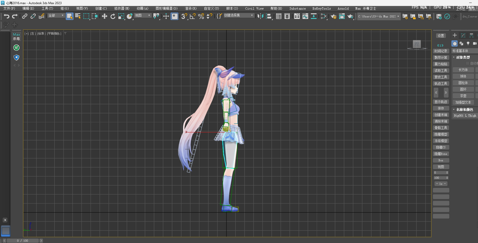Select the time slider 0 / 100
This screenshot has width=478, height=243.
click(x=23, y=241)
